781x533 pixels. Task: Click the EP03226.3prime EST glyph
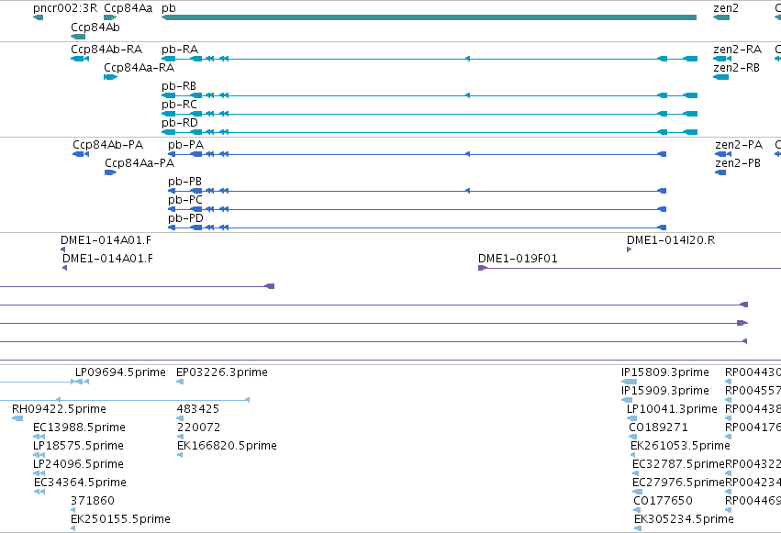180,382
